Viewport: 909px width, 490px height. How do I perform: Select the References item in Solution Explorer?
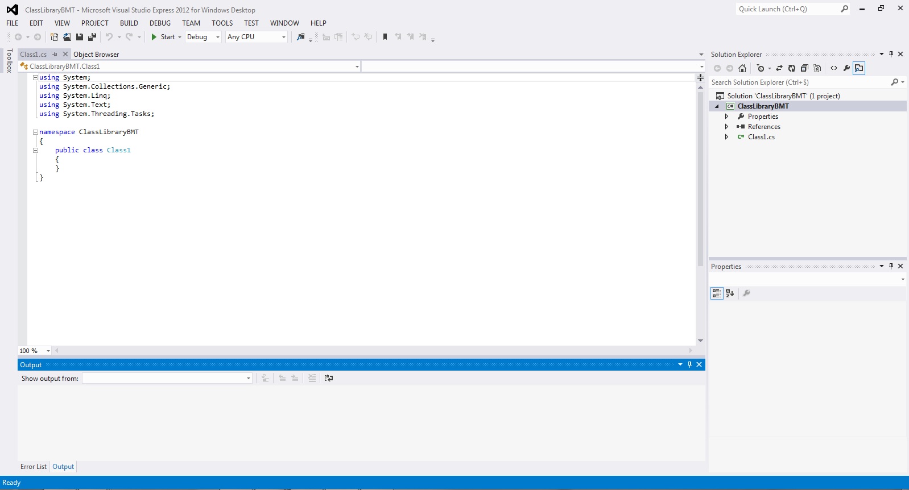point(764,127)
